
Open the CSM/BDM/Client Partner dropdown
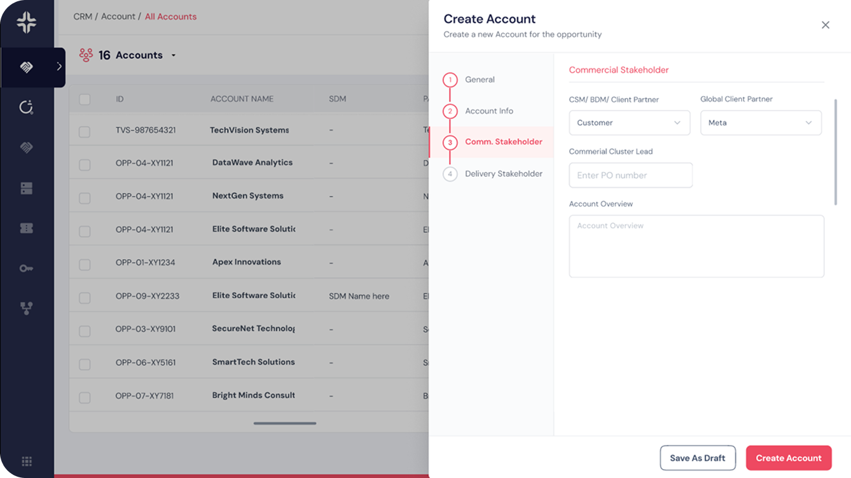click(629, 123)
